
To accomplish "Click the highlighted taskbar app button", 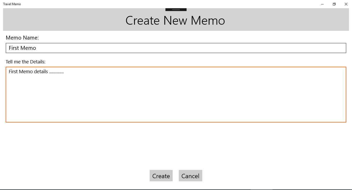I will (x=262, y=189).
